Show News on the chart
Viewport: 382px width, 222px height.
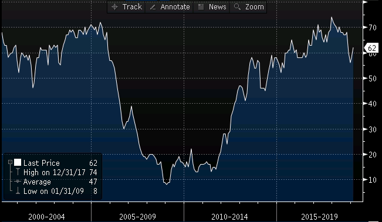211,7
